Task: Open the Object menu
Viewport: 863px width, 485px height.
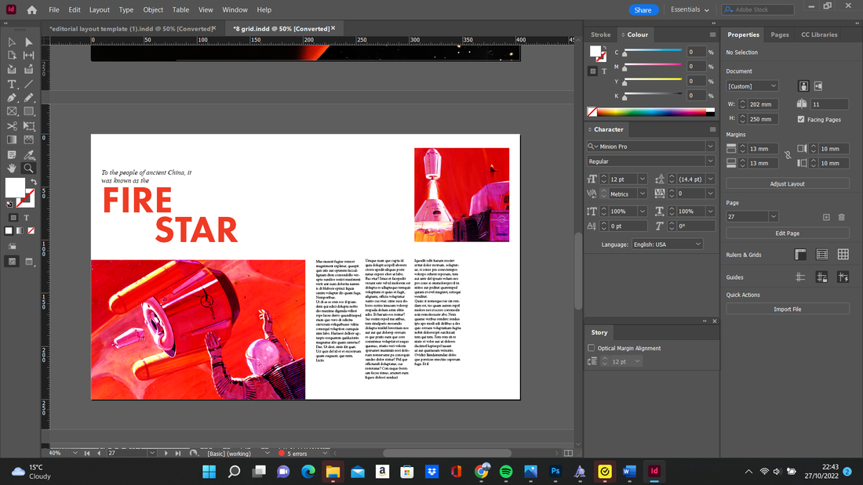Action: 153,10
